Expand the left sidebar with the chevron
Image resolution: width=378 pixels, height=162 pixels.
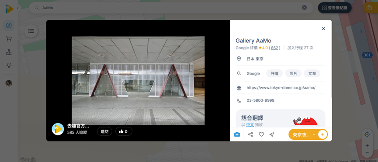pos(18,8)
